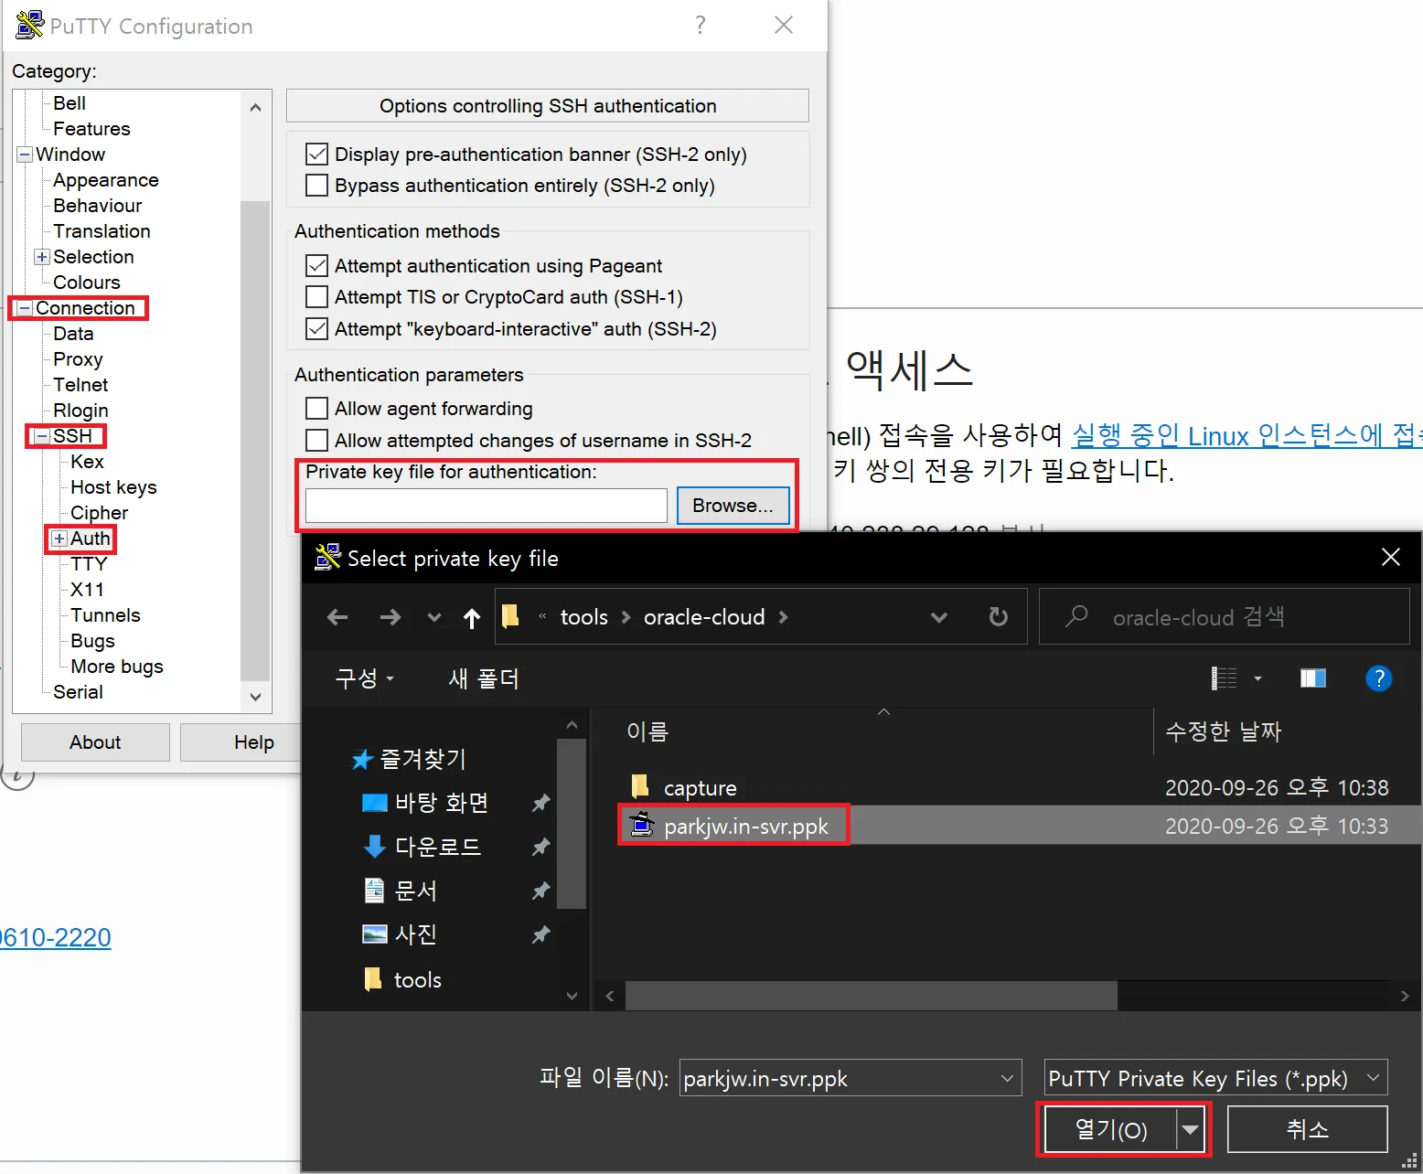Image resolution: width=1423 pixels, height=1174 pixels.
Task: Create a new folder with 새 폴더
Action: coord(484,678)
